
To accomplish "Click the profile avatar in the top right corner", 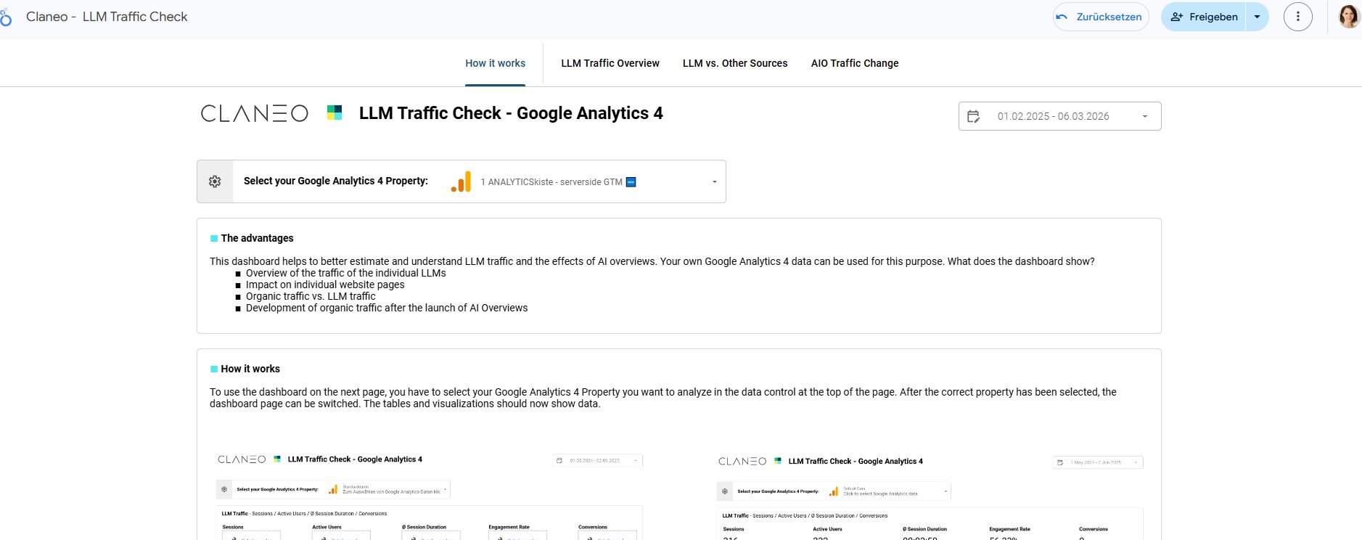I will [x=1347, y=16].
